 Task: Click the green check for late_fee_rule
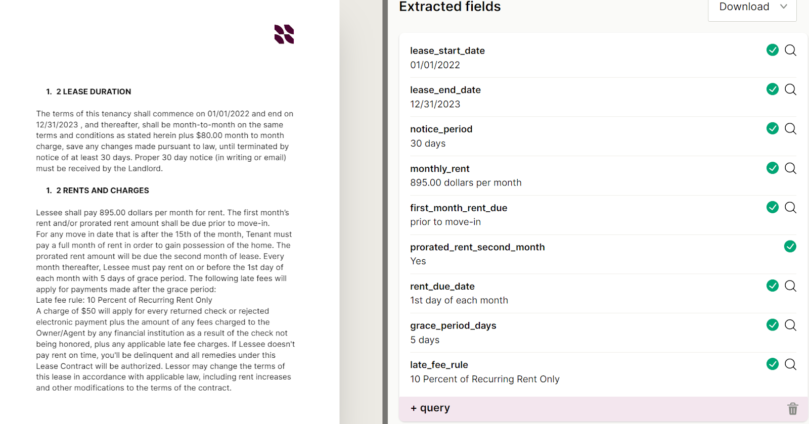(773, 364)
